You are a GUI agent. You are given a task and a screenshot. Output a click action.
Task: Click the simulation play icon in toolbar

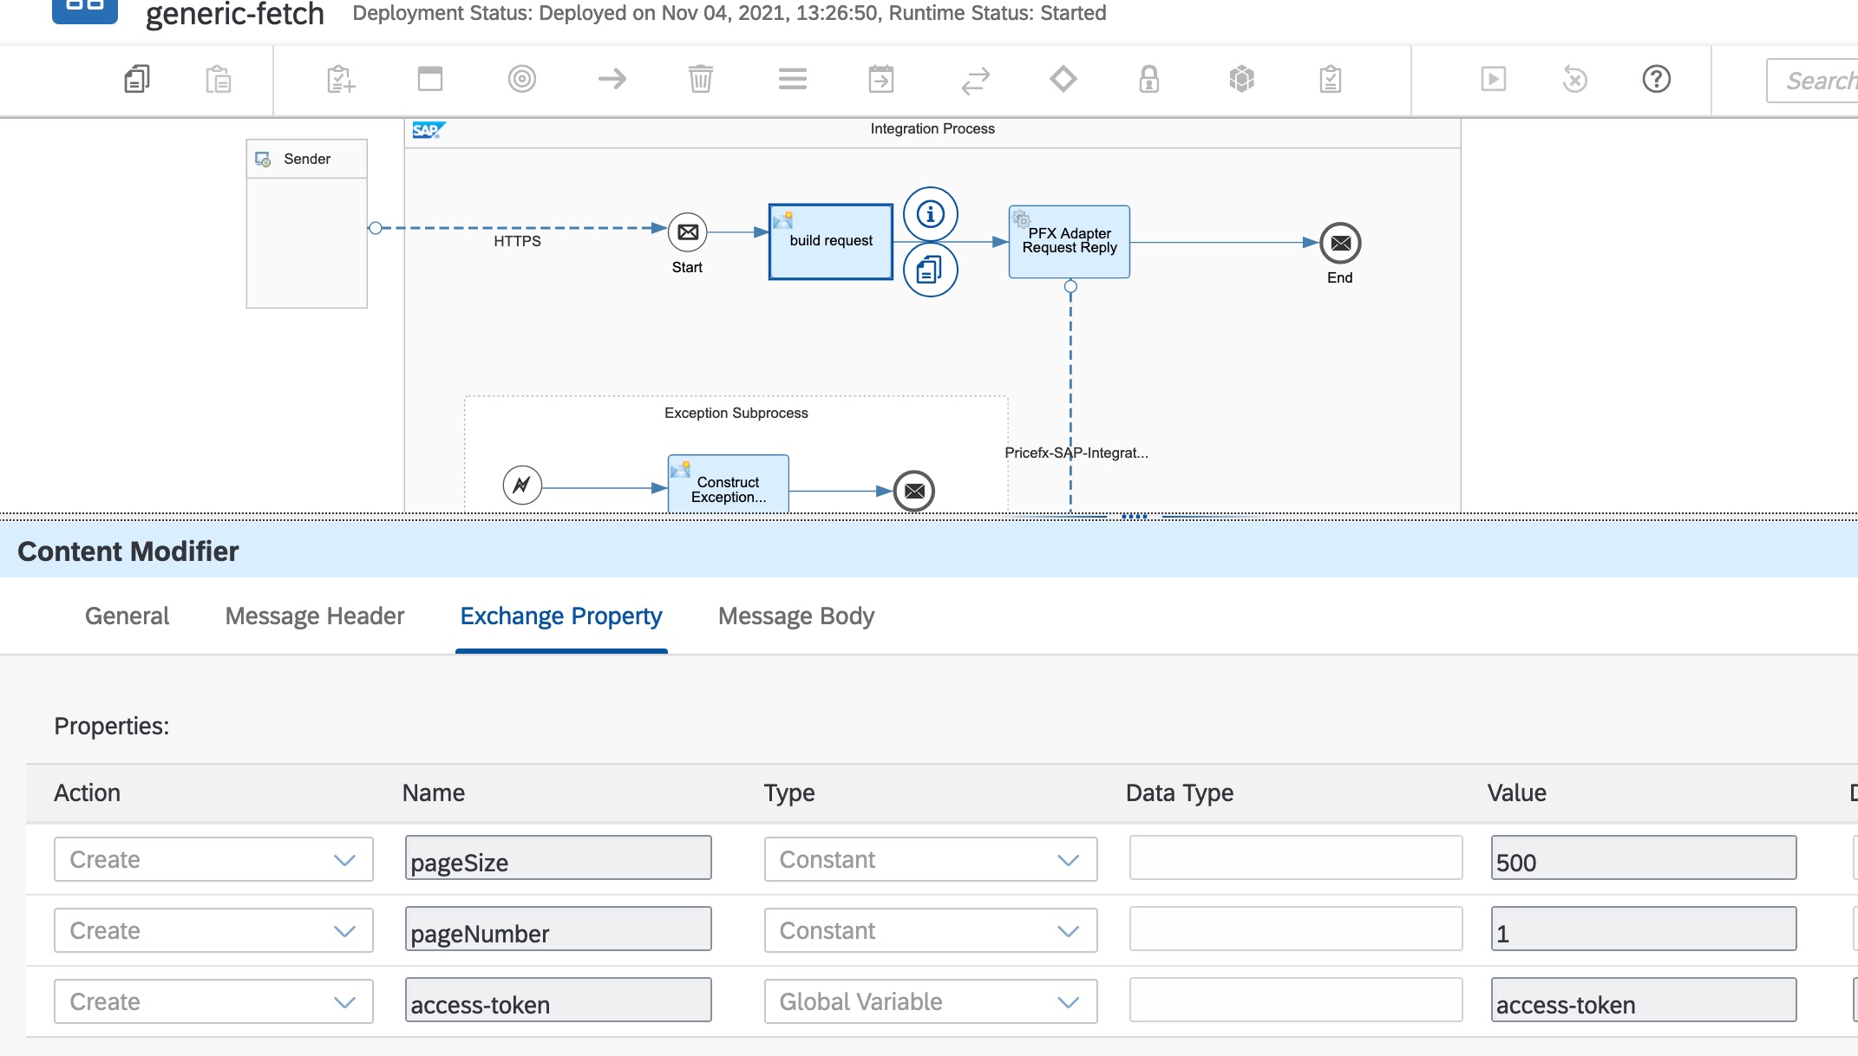tap(1493, 80)
